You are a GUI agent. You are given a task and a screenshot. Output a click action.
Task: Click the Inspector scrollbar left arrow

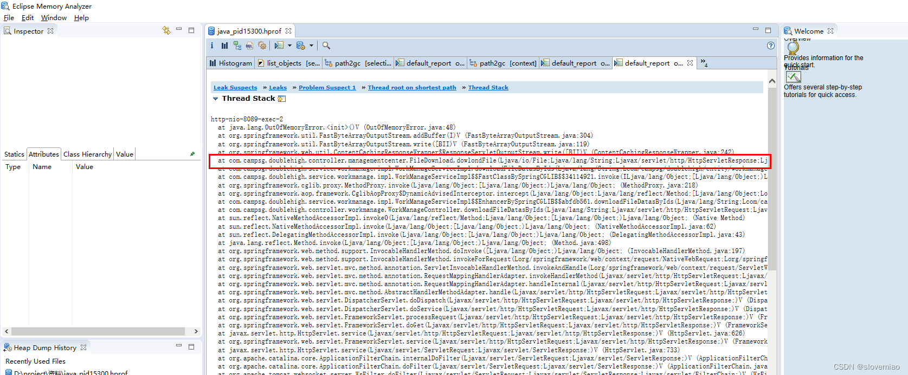pos(7,331)
